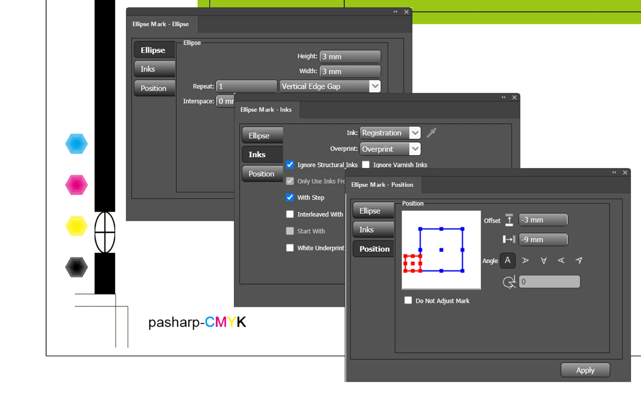This screenshot has width=641, height=400.
Task: Click the cyan hexagon color mark
Action: coord(76,144)
